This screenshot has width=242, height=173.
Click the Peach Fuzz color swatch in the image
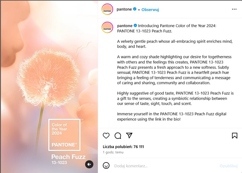click(x=64, y=134)
